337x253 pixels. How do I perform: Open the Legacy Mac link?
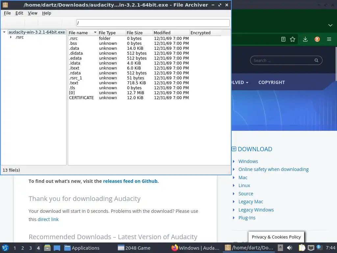coord(250,202)
